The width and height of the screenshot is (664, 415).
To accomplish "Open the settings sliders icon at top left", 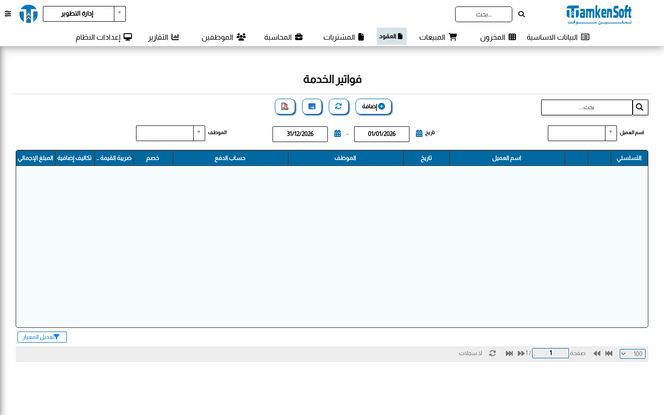I will pyautogui.click(x=8, y=14).
